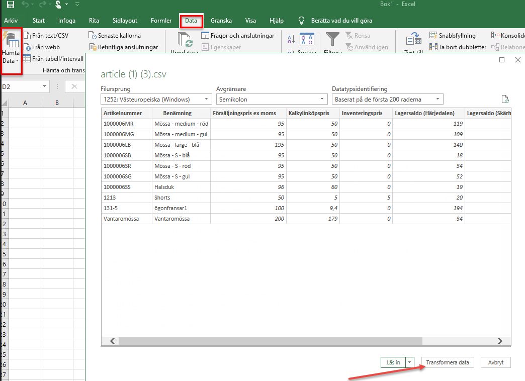Open the Granska ribbon tab
Screen dimensions: 525x381
pyautogui.click(x=221, y=21)
